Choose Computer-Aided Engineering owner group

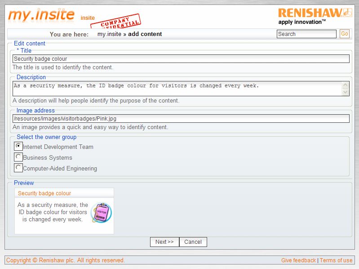(x=18, y=168)
